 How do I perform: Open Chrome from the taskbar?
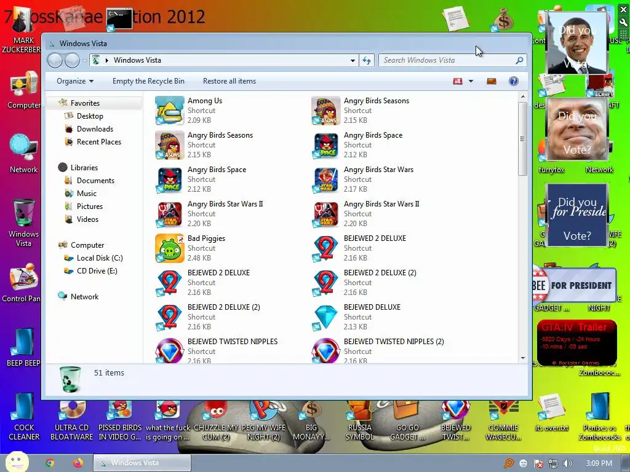[x=49, y=463]
